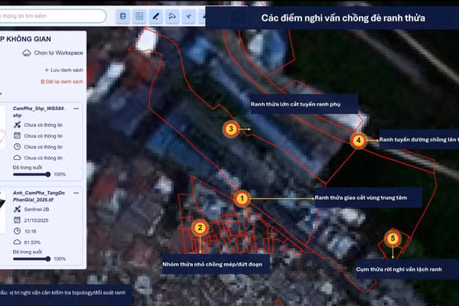Click the satellite icon in the CamPha_Shp_WGS84 card
The width and height of the screenshot is (459, 306).
pos(18,125)
